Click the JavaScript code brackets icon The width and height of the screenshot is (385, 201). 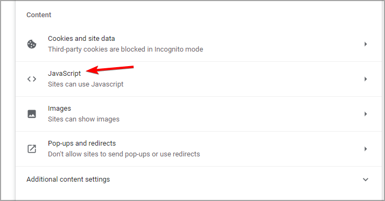click(32, 79)
